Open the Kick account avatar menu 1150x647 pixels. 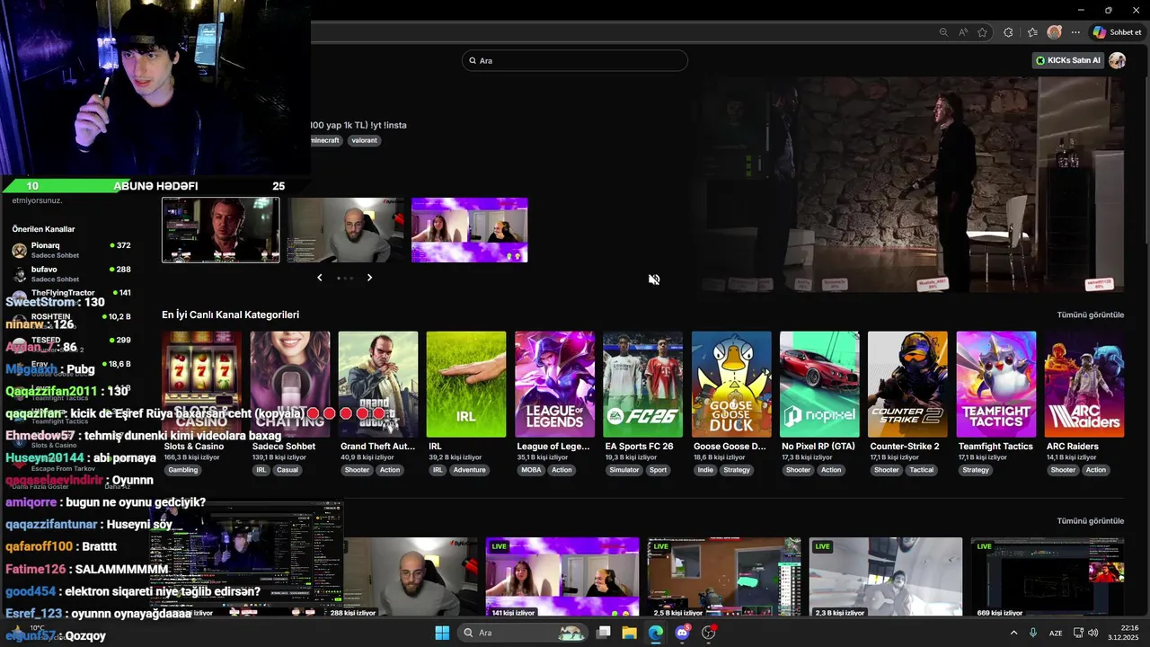pos(1117,60)
